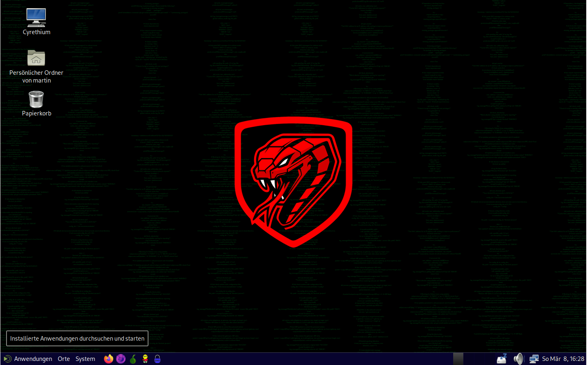The width and height of the screenshot is (587, 365).
Task: Launch Firefox from the panel
Action: pyautogui.click(x=109, y=359)
